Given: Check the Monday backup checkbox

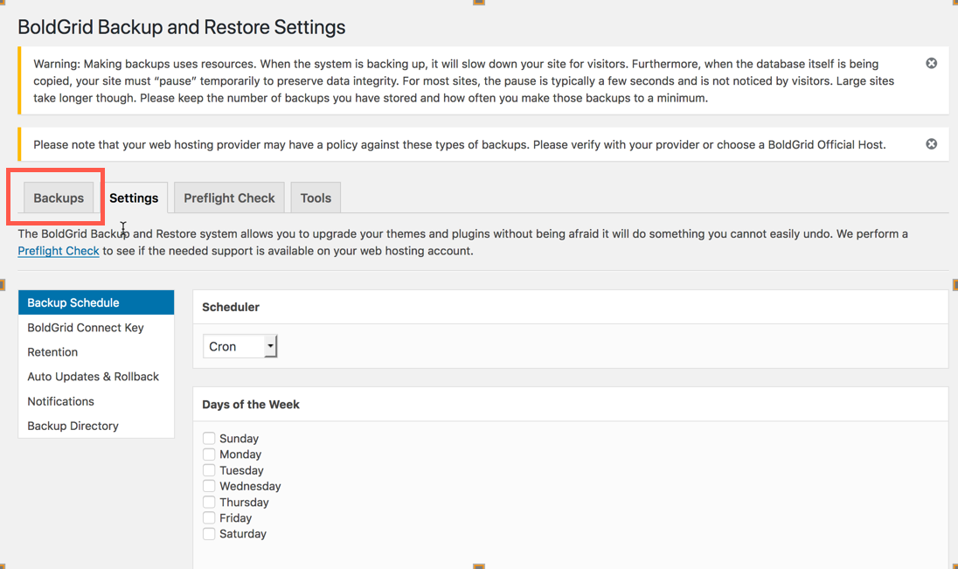Looking at the screenshot, I should pyautogui.click(x=209, y=455).
